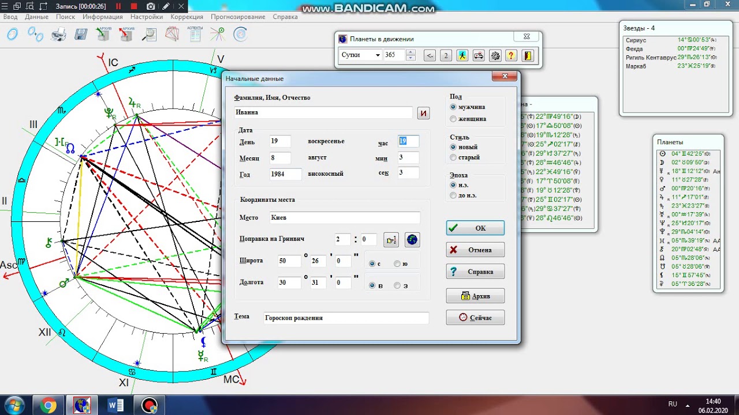Click the printer toolbar icon
Image resolution: width=739 pixels, height=415 pixels.
(58, 35)
